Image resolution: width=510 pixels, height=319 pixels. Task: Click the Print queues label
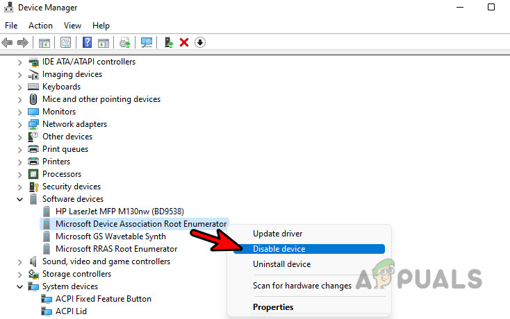[x=65, y=149]
